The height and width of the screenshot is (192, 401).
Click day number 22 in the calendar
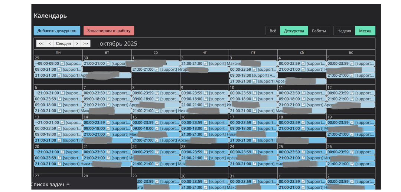pos(135,147)
